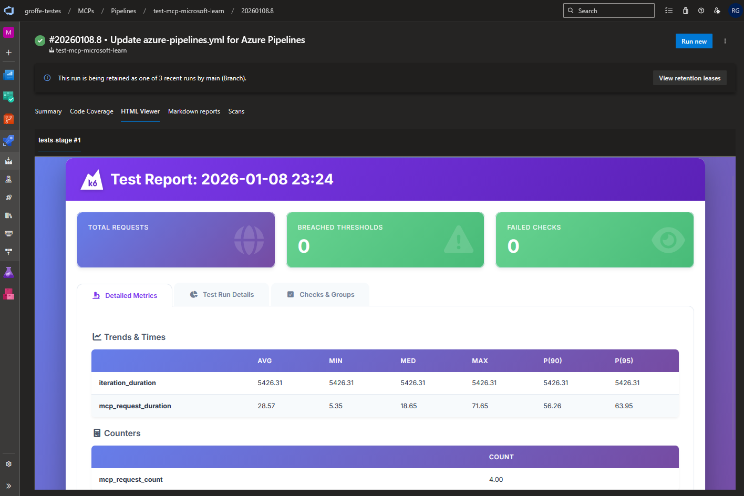The width and height of the screenshot is (744, 496).
Task: Open the Environments icon in sidebar
Action: coord(8,179)
